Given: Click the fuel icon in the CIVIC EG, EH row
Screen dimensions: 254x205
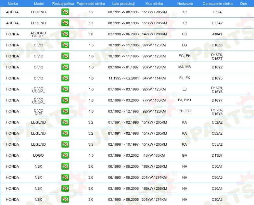Looking at the screenshot, I should coord(65,56).
